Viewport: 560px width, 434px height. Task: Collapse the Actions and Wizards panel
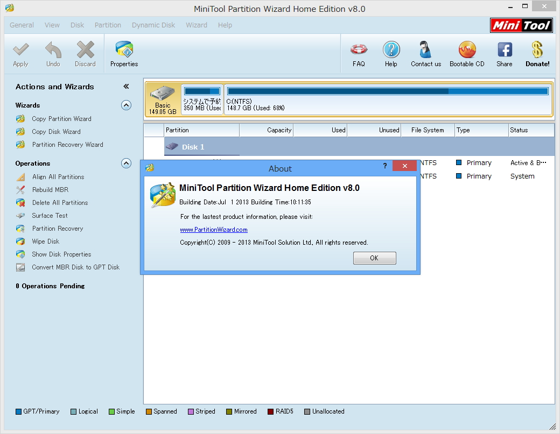(126, 86)
